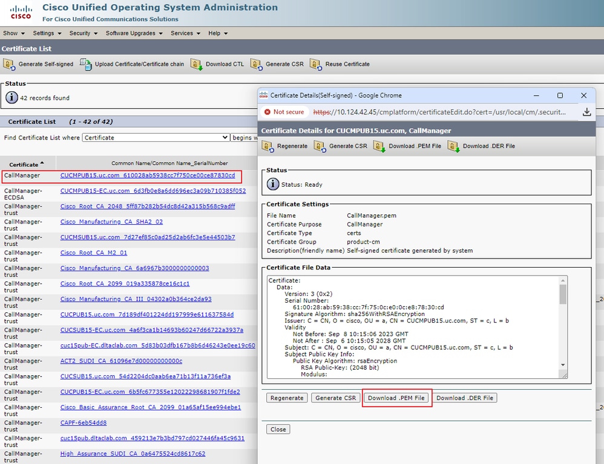Click the Regenerate button at popup bottom
This screenshot has height=464, width=604.
point(287,398)
